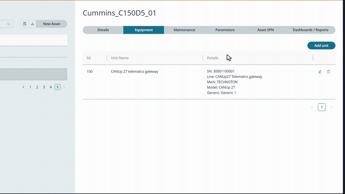Click next arrow in equipment table pagination

(331, 107)
